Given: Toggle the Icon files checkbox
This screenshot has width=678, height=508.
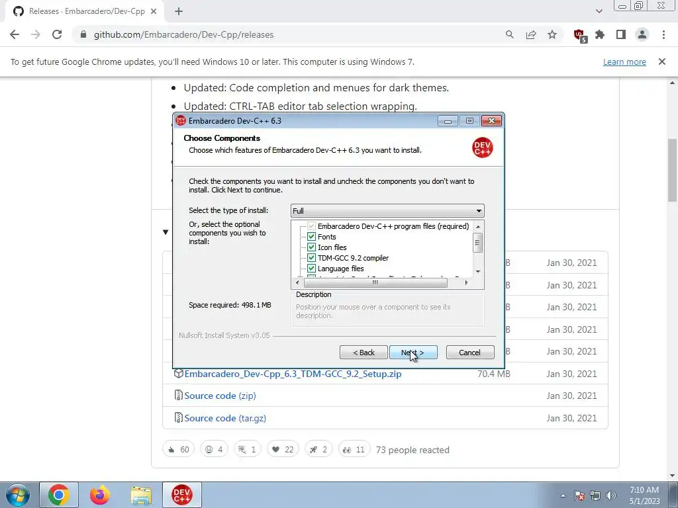Looking at the screenshot, I should 311,247.
